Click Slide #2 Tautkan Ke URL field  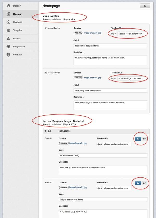(117, 188)
